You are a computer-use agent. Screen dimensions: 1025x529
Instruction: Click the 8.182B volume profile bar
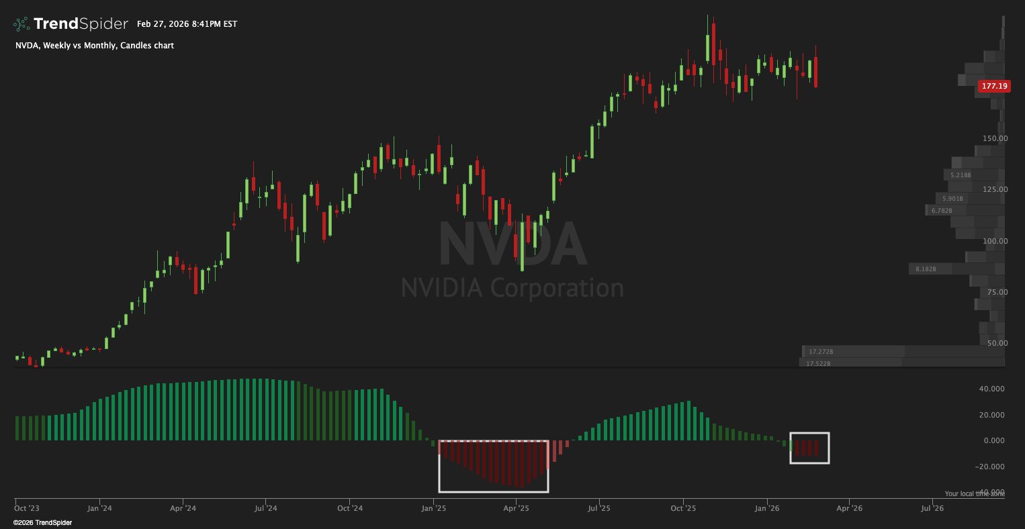pos(956,269)
